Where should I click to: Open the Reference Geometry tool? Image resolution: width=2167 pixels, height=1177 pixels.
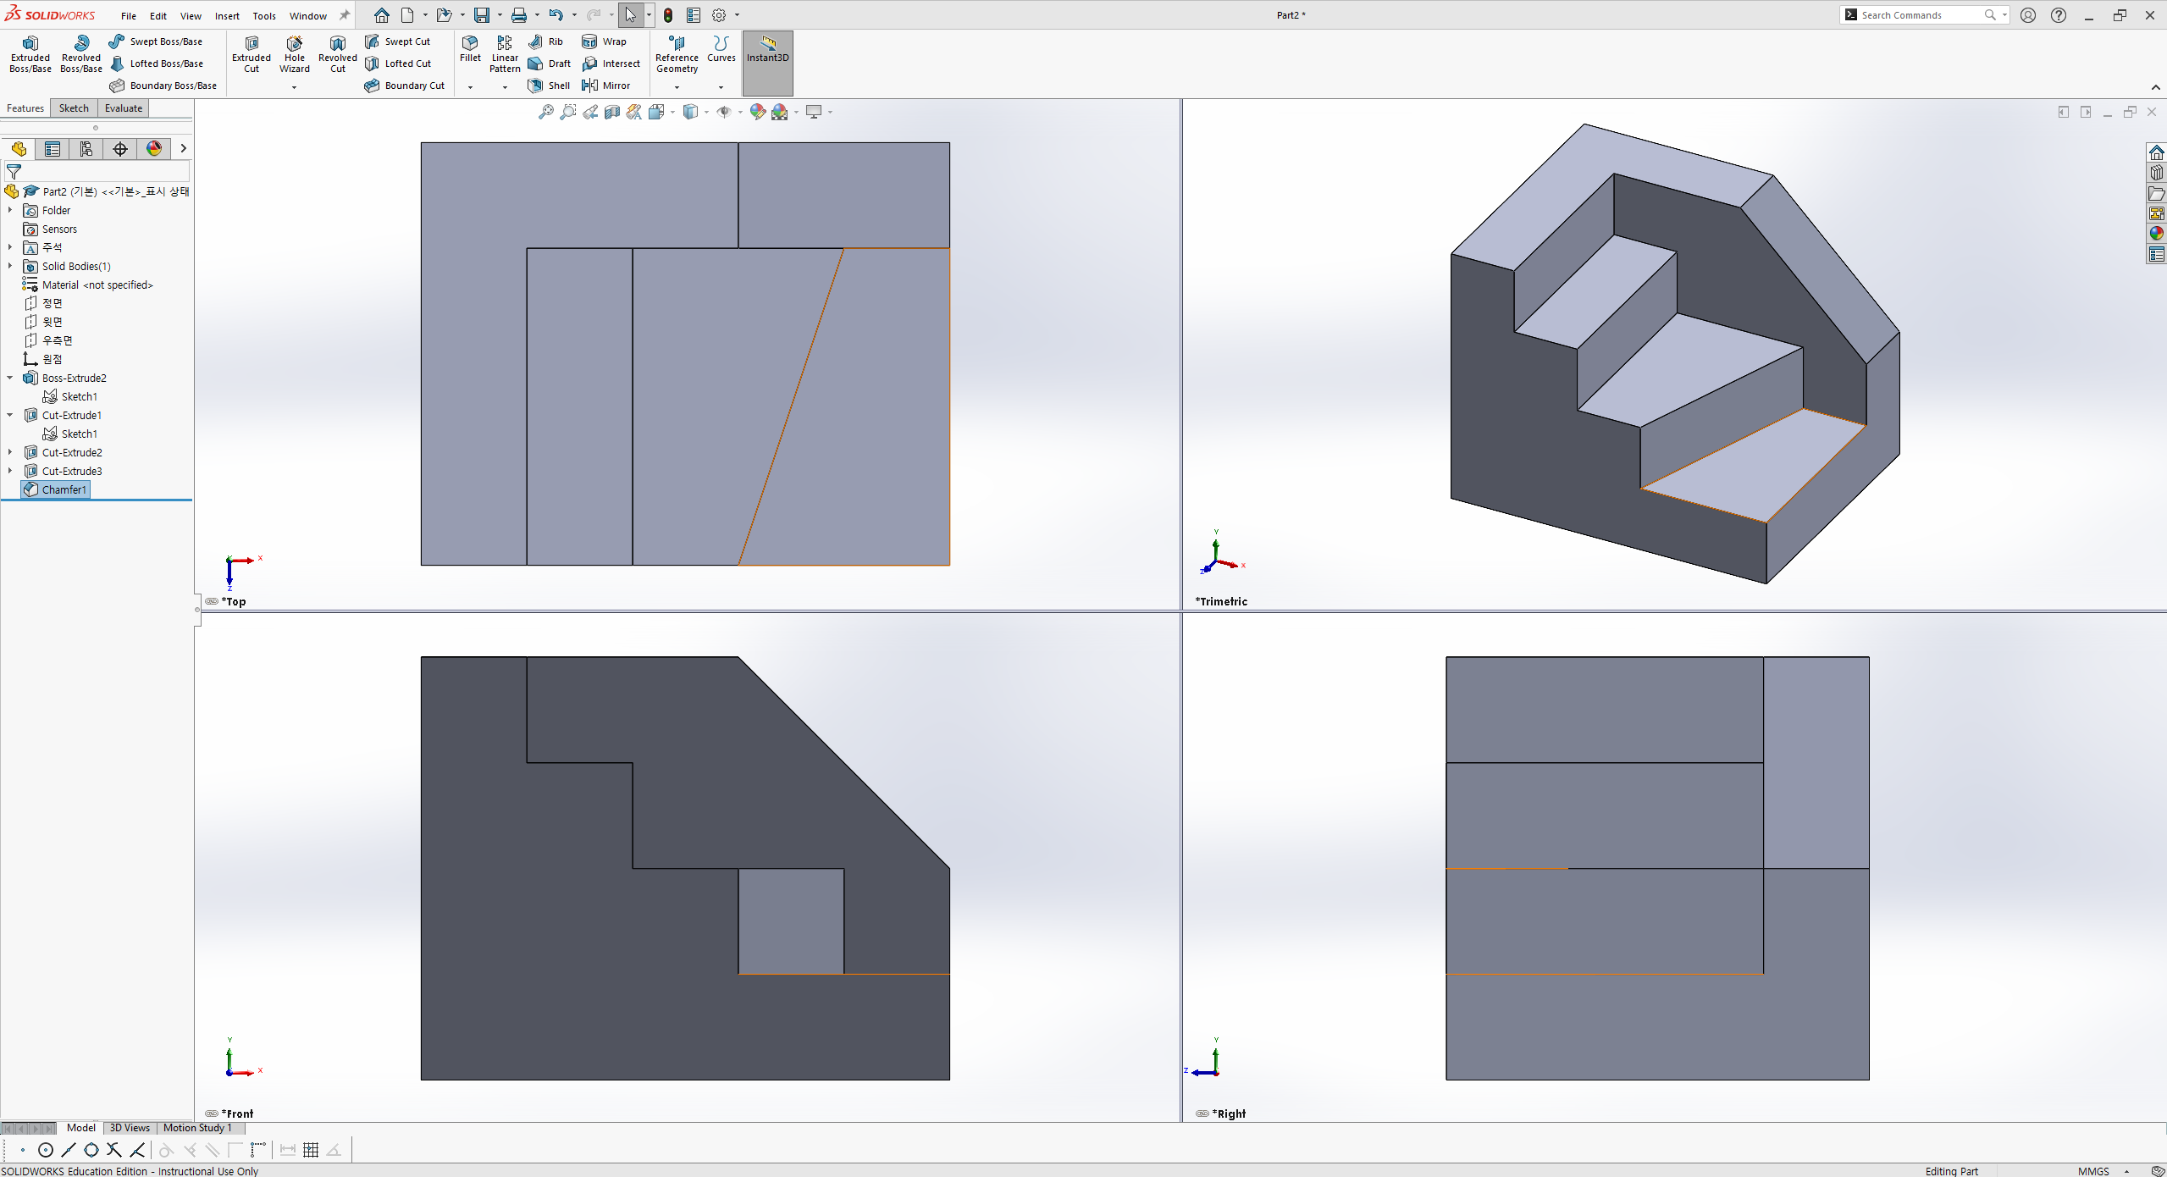tap(677, 54)
